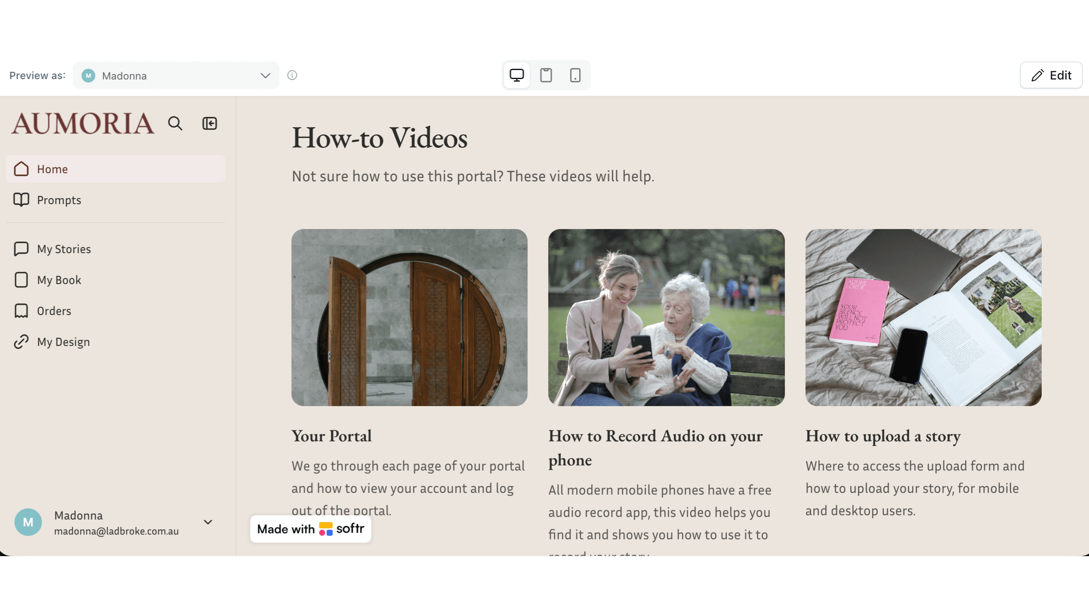The image size is (1089, 612).
Task: Switch to mobile preview mode
Action: pyautogui.click(x=575, y=75)
